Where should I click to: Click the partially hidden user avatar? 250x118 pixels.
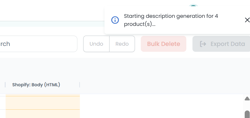(x=193, y=6)
